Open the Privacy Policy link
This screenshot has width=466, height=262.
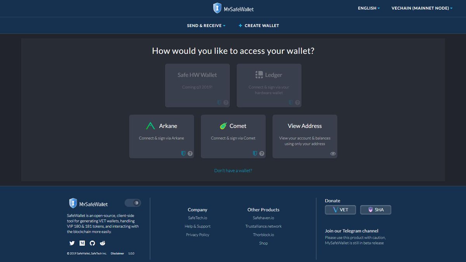point(198,235)
